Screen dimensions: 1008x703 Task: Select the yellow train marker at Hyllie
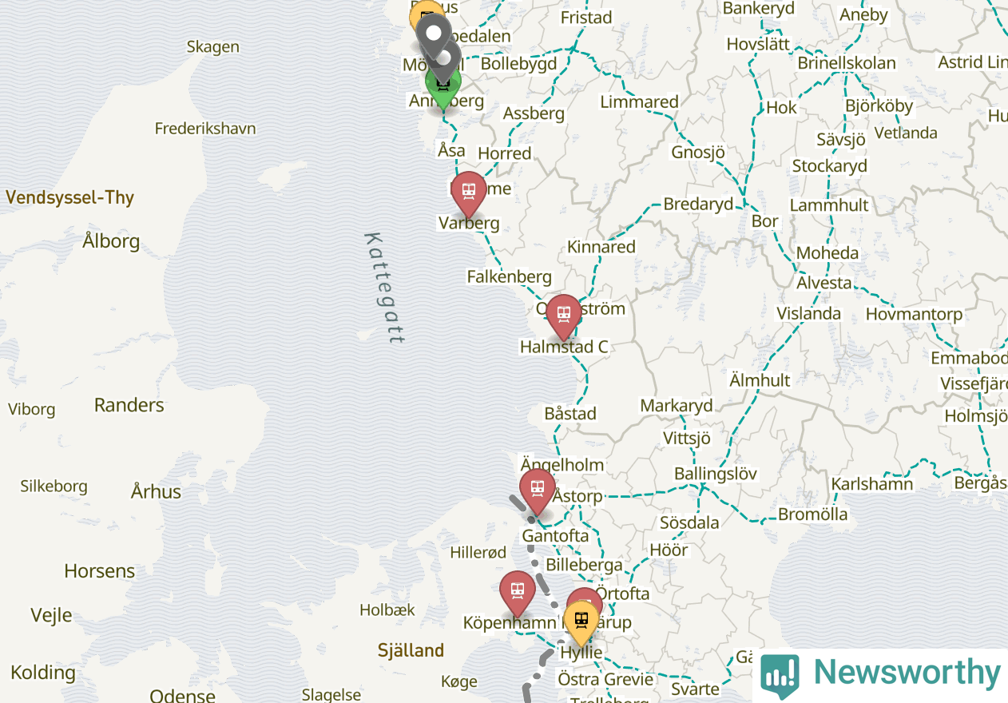[x=581, y=623]
